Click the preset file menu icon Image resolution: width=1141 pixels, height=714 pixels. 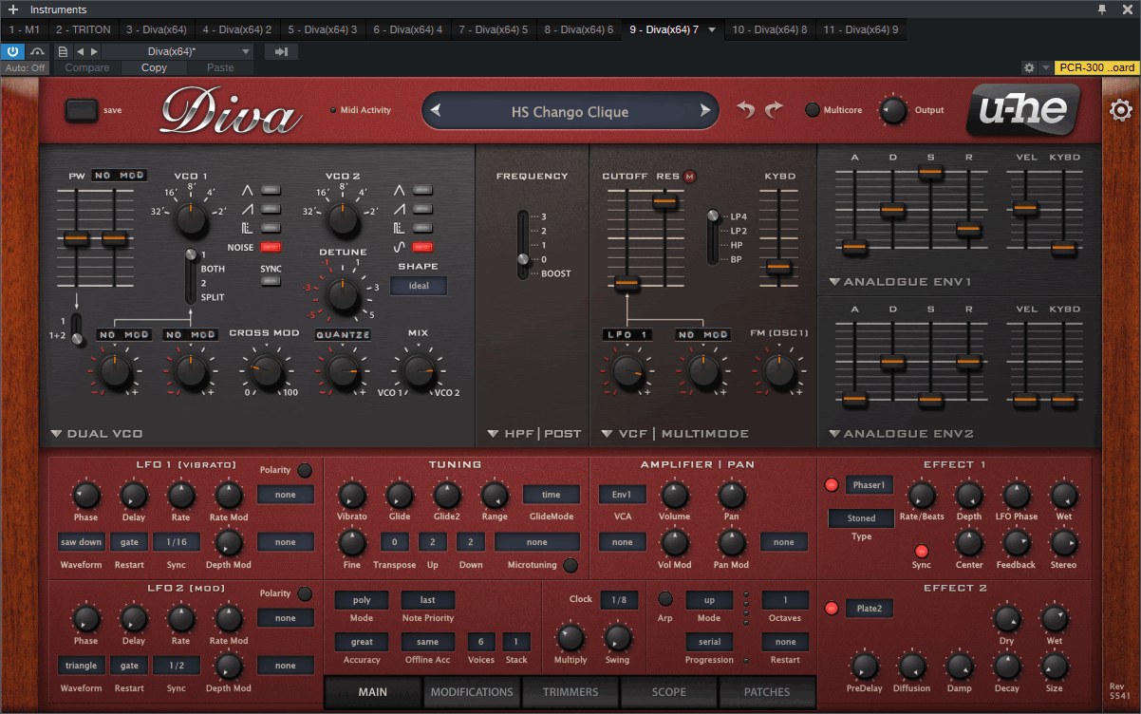pos(63,51)
